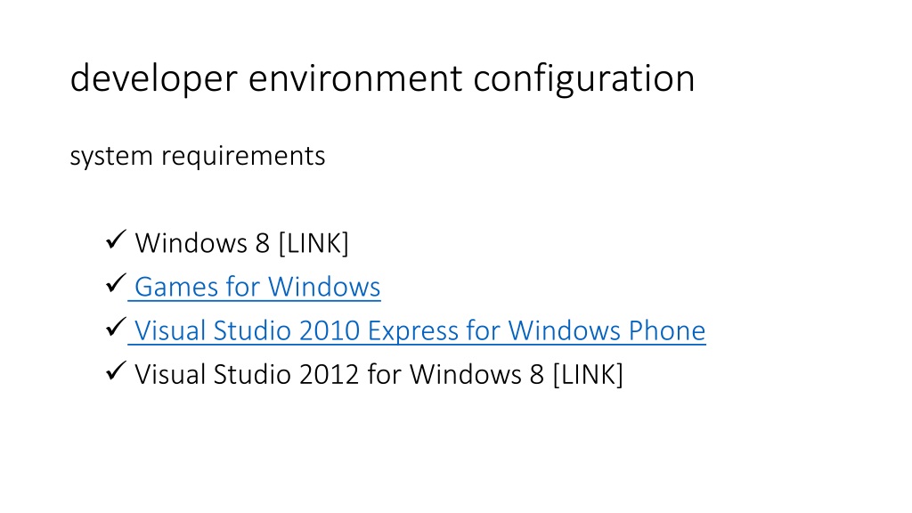
Task: Click the checkmark beside Games for Windows
Action: [116, 283]
